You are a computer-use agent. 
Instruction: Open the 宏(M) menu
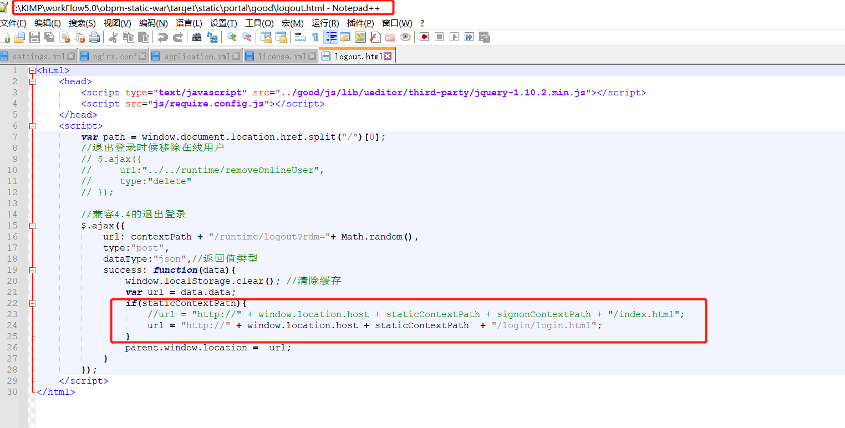293,23
